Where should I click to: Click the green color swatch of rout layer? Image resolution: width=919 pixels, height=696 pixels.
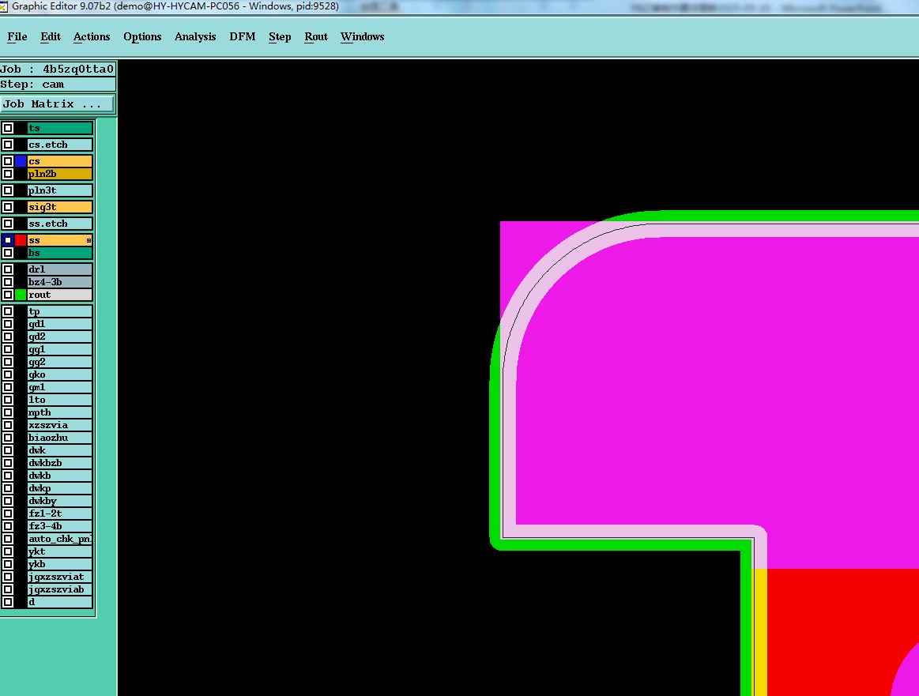[x=21, y=295]
